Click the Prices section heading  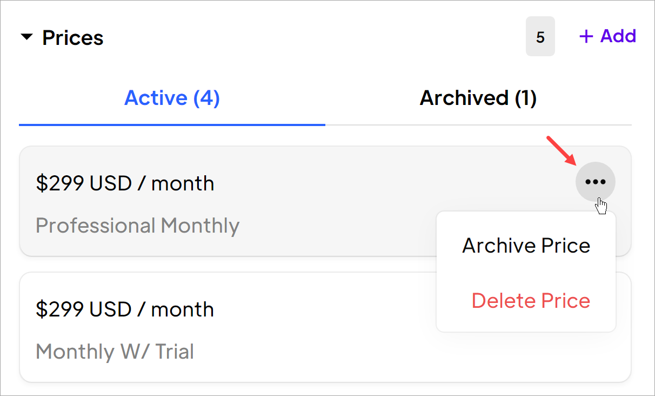point(73,38)
